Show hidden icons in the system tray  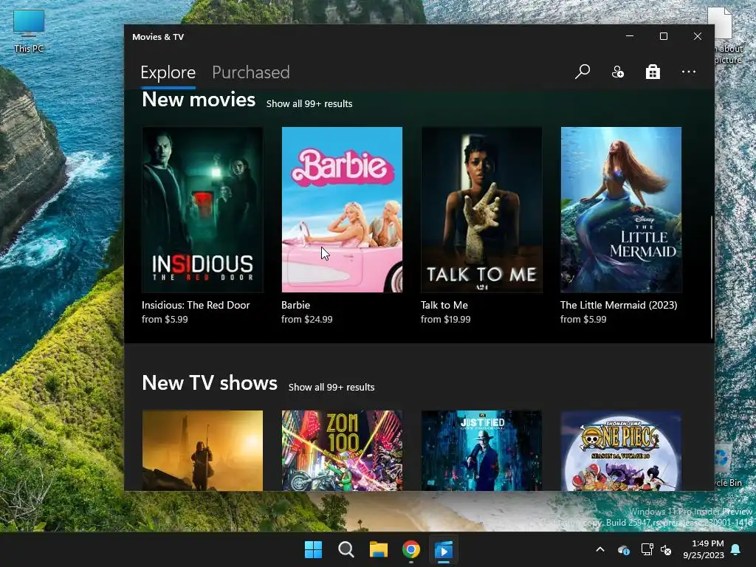[x=600, y=549]
